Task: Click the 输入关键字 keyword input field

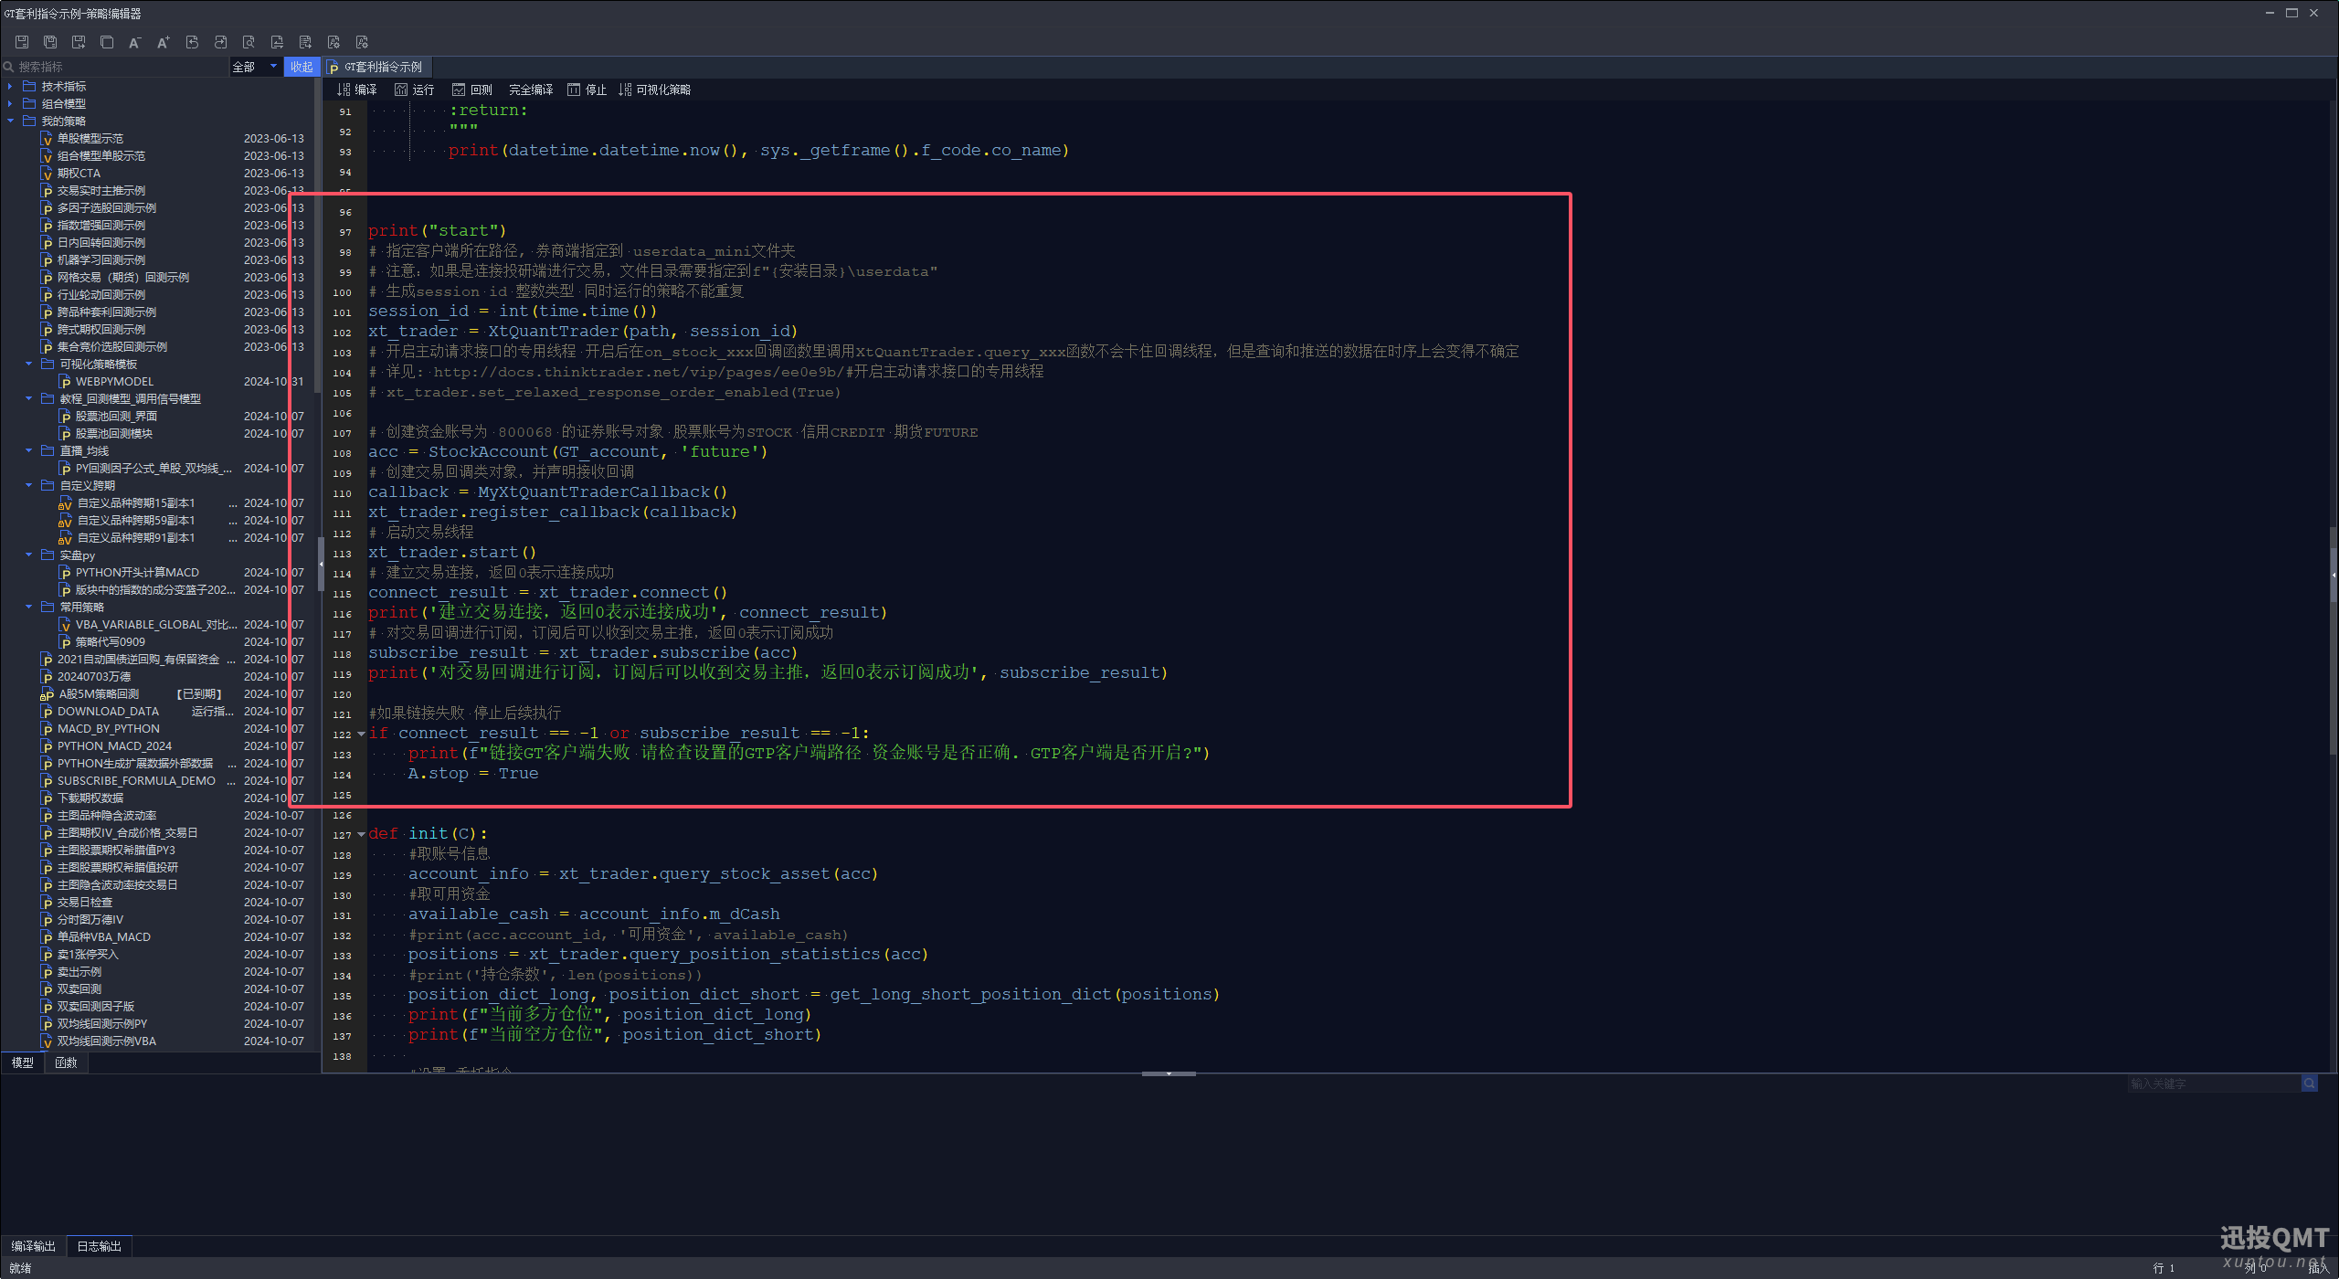Action: click(x=2214, y=1083)
